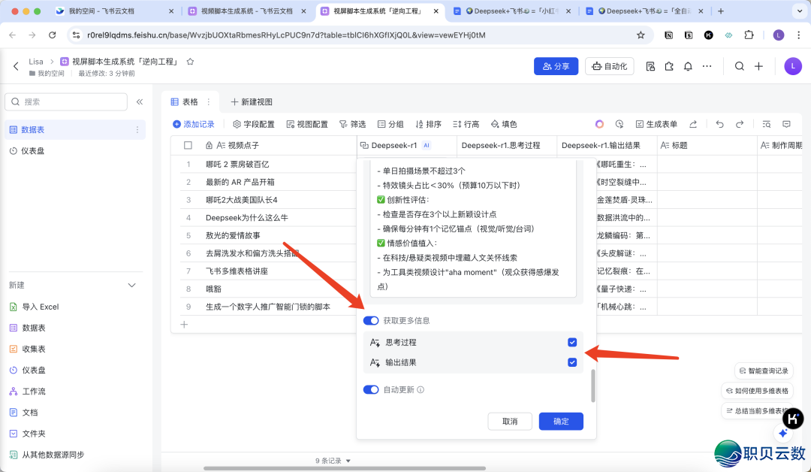The height and width of the screenshot is (472, 811).
Task: Toggle the 获取更多信息 switch
Action: tap(371, 321)
